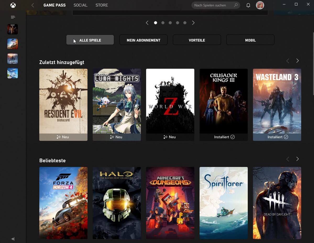Launch Forza Horizon 4 from sidebar

pyautogui.click(x=13, y=44)
